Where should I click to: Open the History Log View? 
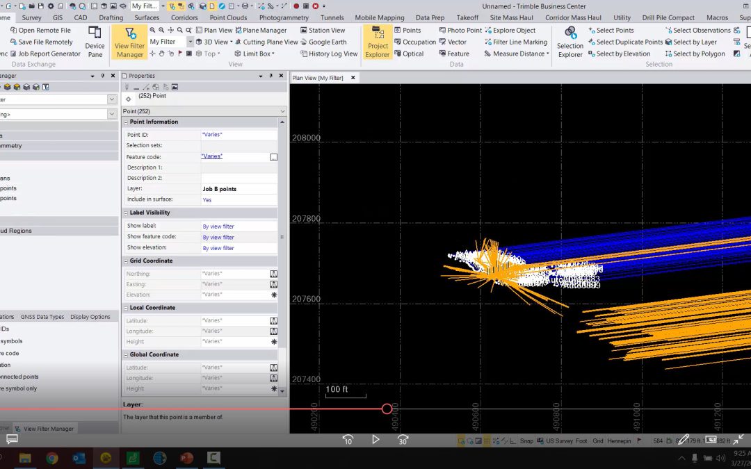click(329, 54)
